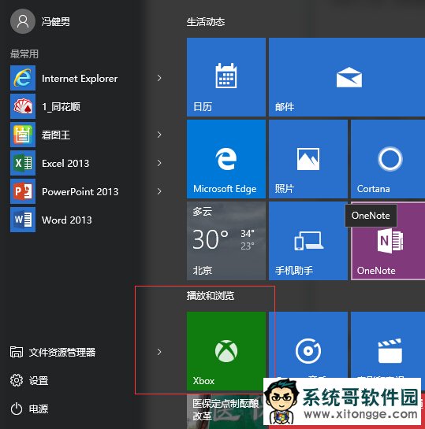Launch Excel 2013 icon
Screen dimensions: 425x429
(x=23, y=163)
